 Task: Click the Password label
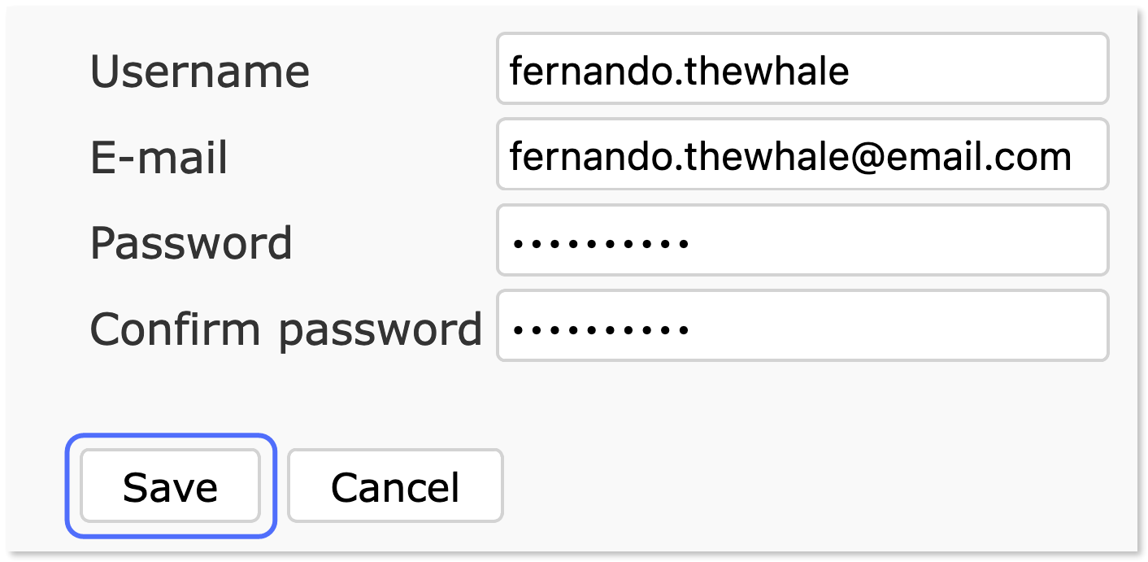[192, 242]
